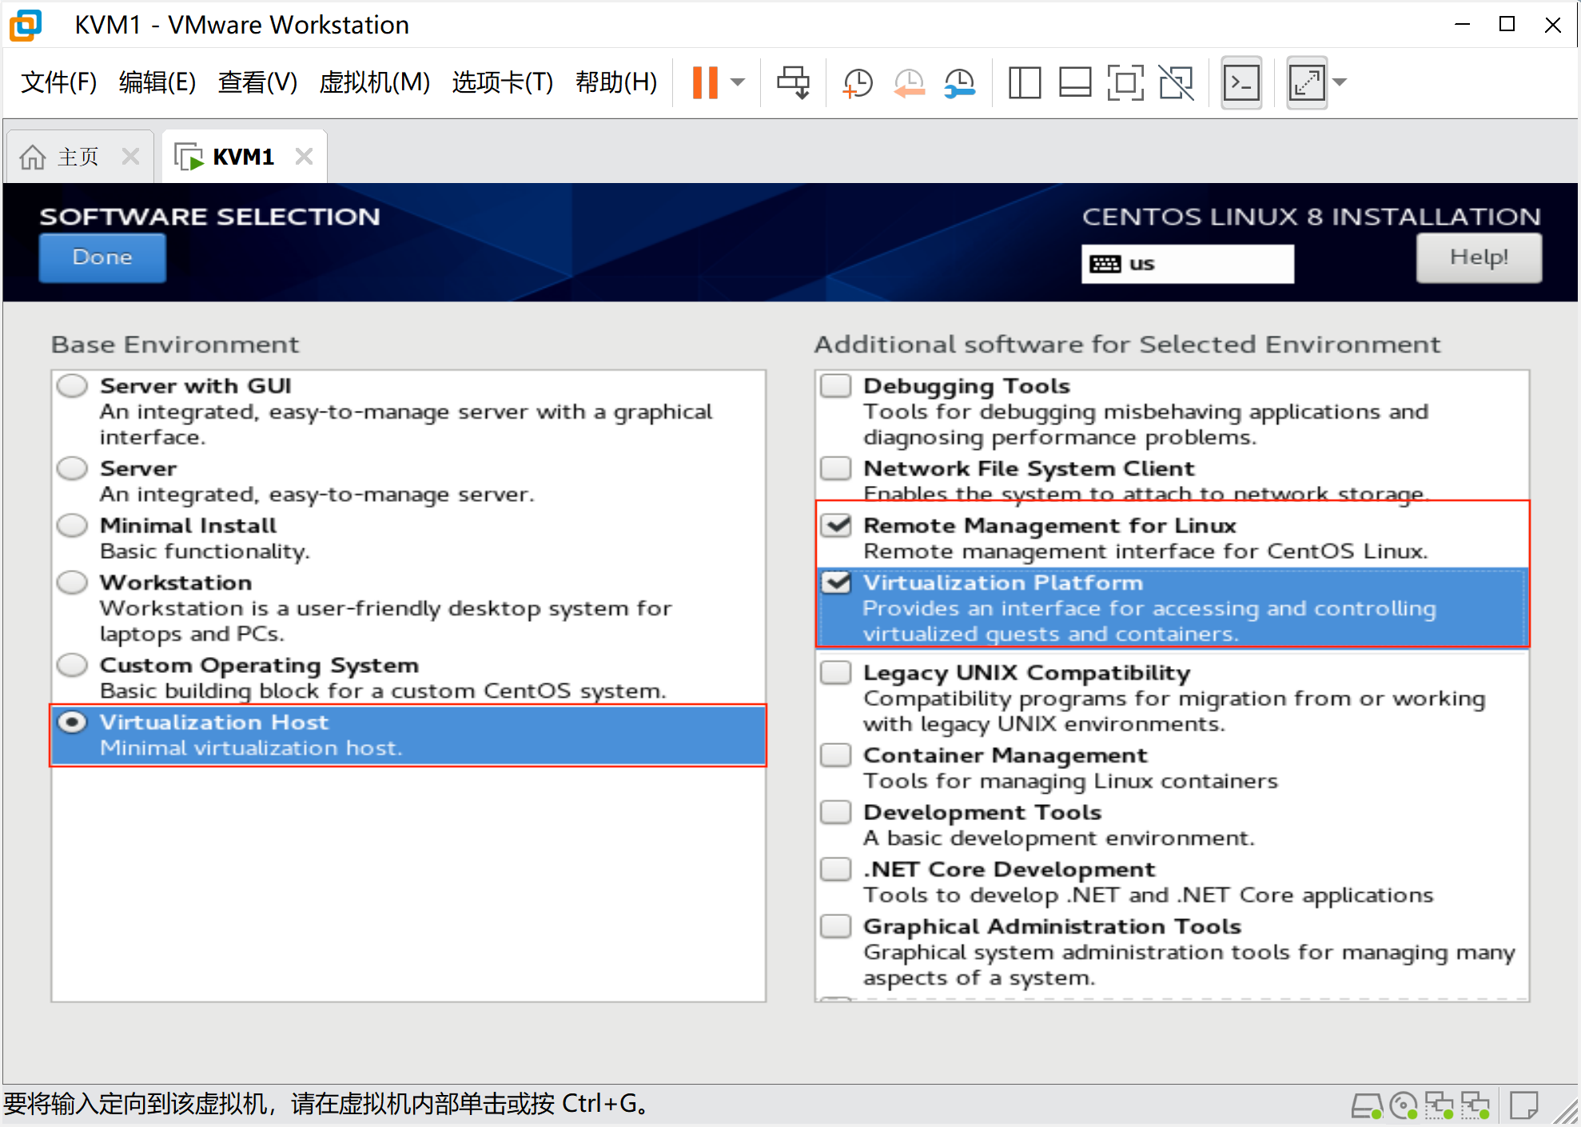This screenshot has height=1127, width=1581.
Task: Click the Done button
Action: click(x=102, y=257)
